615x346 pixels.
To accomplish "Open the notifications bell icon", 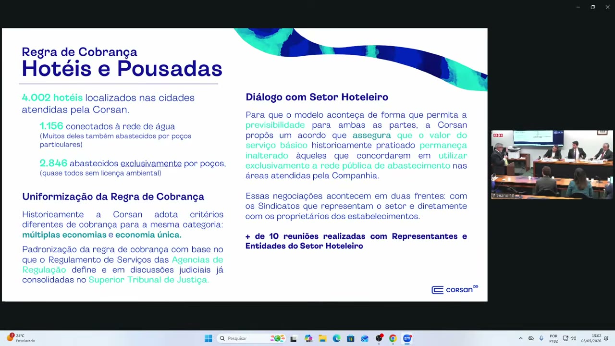I will pyautogui.click(x=606, y=338).
